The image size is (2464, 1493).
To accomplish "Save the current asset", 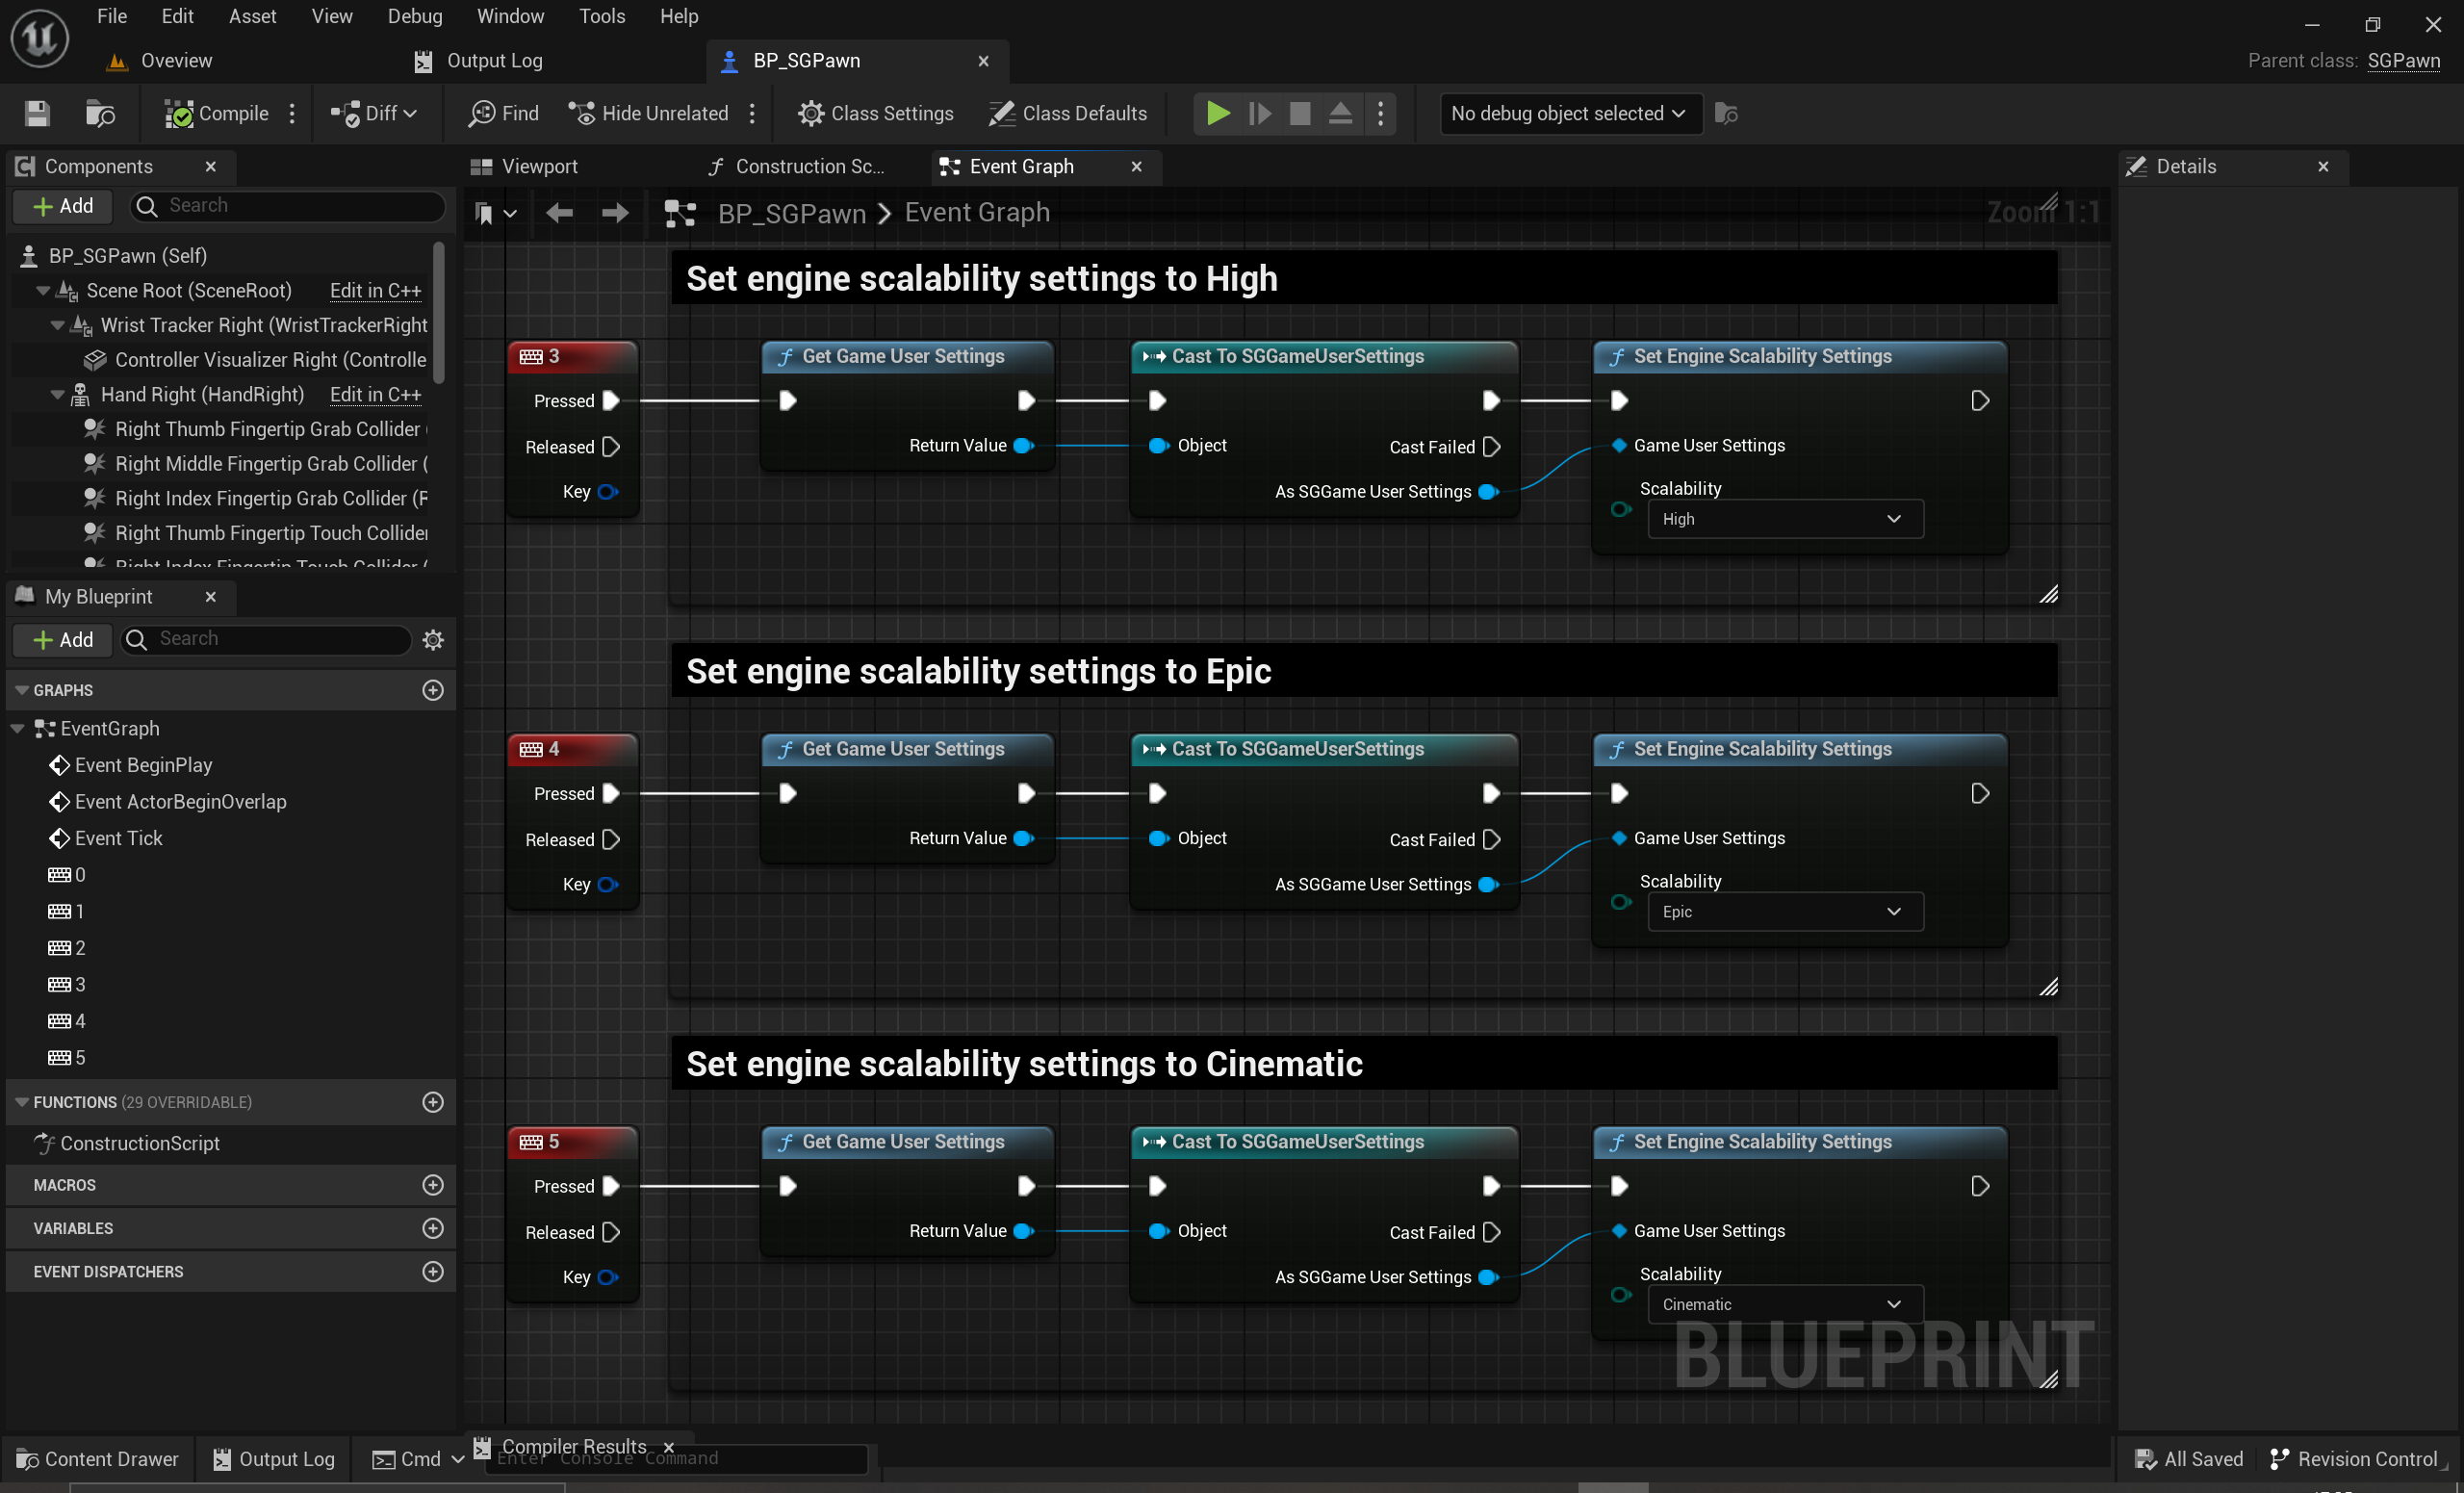I will [36, 113].
